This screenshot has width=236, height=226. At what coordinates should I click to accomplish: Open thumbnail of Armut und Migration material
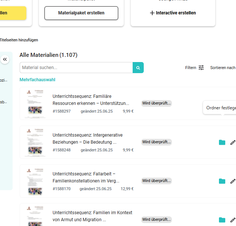[x=35, y=216]
